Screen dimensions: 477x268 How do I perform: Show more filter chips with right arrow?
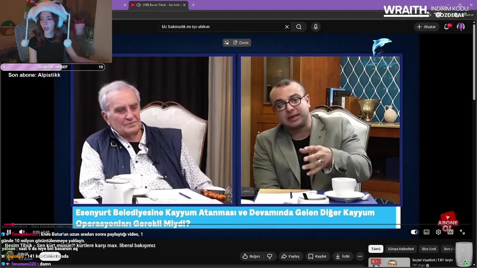pos(463,250)
